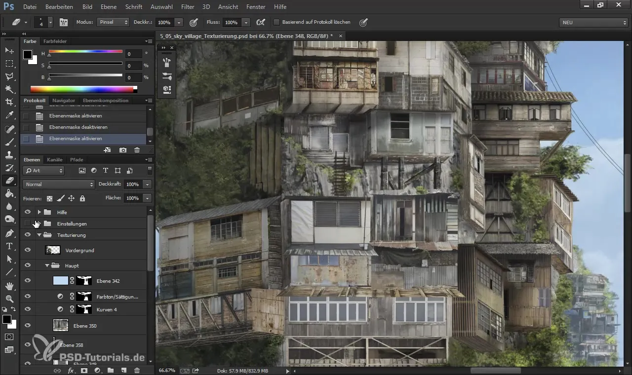
Task: Select the Ebene 350 layer thumbnail
Action: (x=60, y=325)
